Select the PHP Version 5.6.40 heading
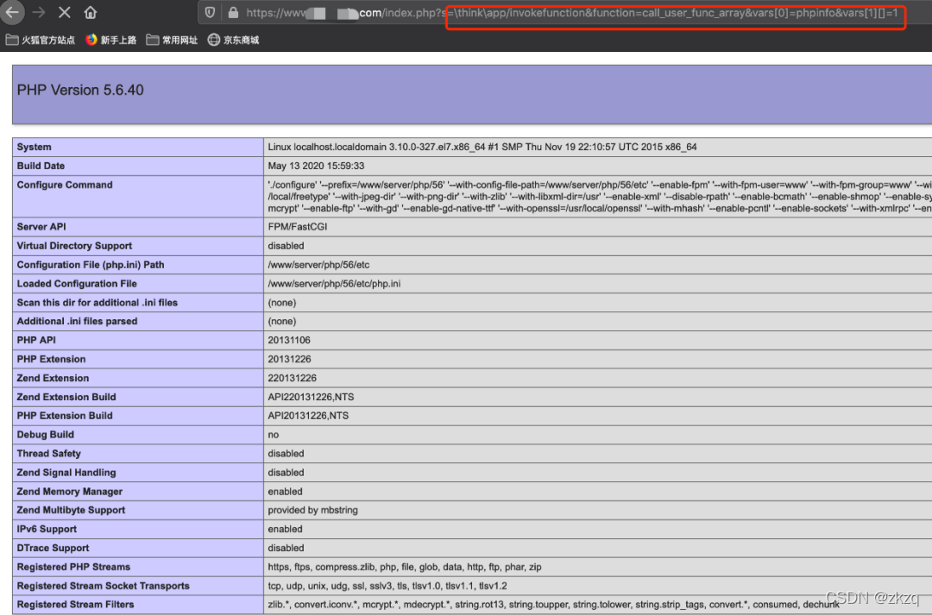 point(80,90)
